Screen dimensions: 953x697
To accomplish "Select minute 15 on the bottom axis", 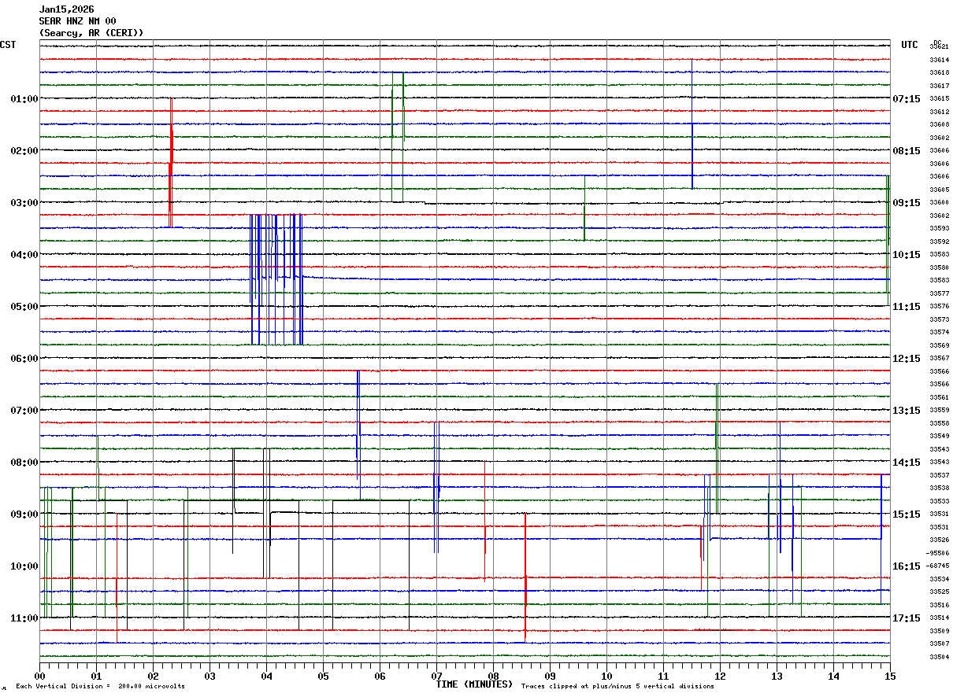I will 889,676.
